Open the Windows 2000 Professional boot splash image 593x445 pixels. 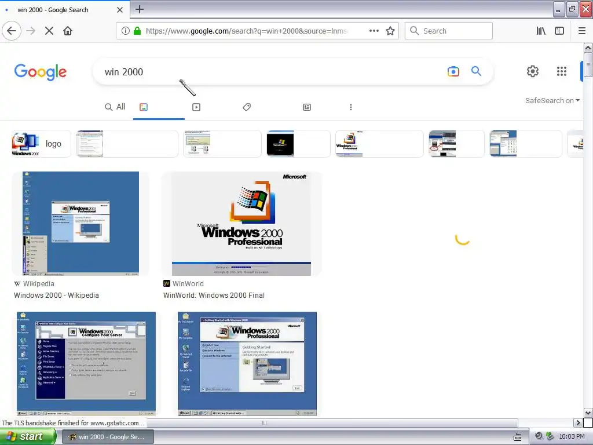pos(241,223)
